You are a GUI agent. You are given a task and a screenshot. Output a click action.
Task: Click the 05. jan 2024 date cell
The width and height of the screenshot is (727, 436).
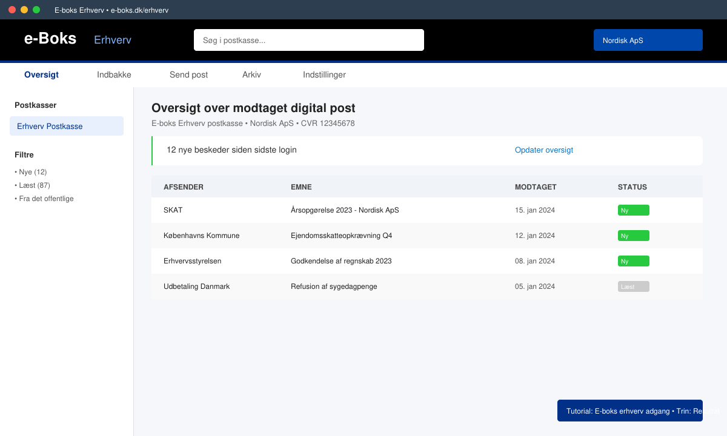click(535, 286)
